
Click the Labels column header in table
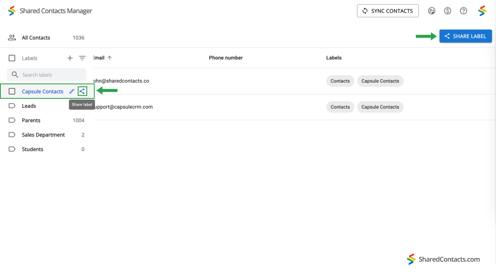coord(334,58)
